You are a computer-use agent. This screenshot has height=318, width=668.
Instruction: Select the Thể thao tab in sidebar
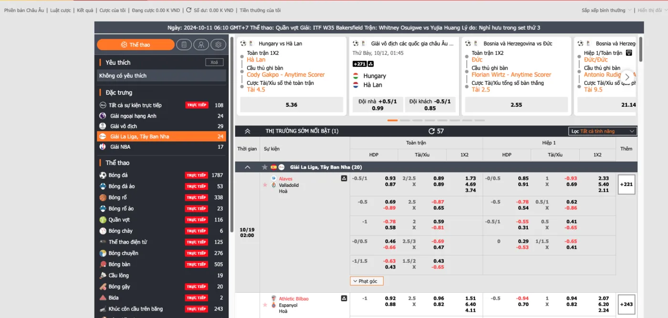pos(136,44)
